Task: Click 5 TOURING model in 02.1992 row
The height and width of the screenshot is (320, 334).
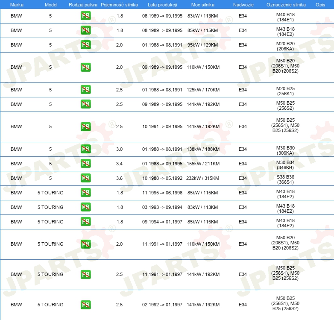Action: (50, 305)
